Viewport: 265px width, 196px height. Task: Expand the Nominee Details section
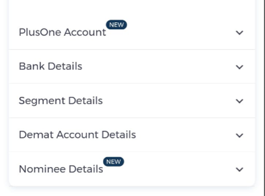pos(132,169)
